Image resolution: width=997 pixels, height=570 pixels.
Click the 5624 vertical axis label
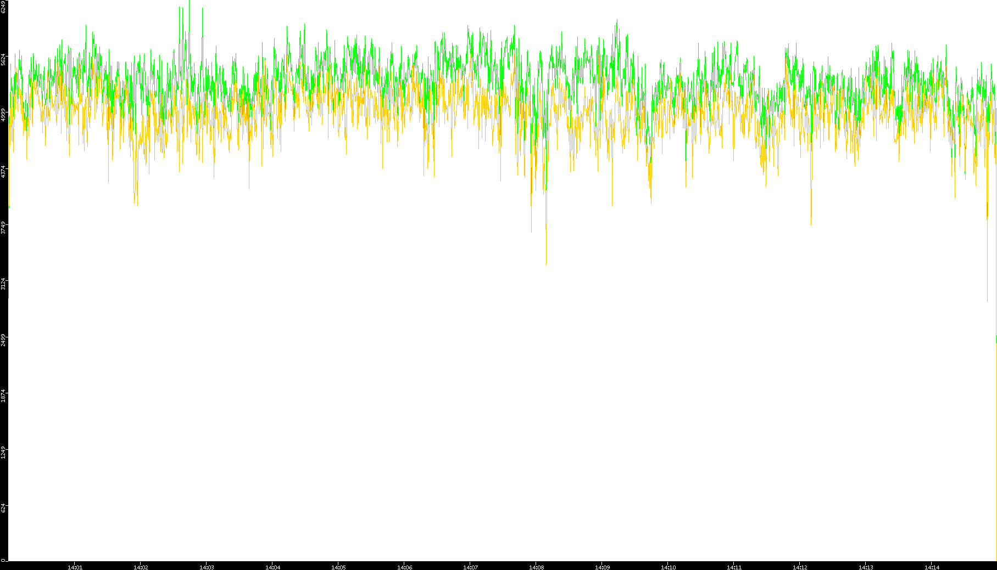(4, 59)
